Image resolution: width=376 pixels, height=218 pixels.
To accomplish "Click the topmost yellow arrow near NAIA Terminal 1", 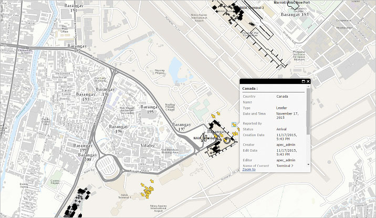I will click(x=152, y=181).
